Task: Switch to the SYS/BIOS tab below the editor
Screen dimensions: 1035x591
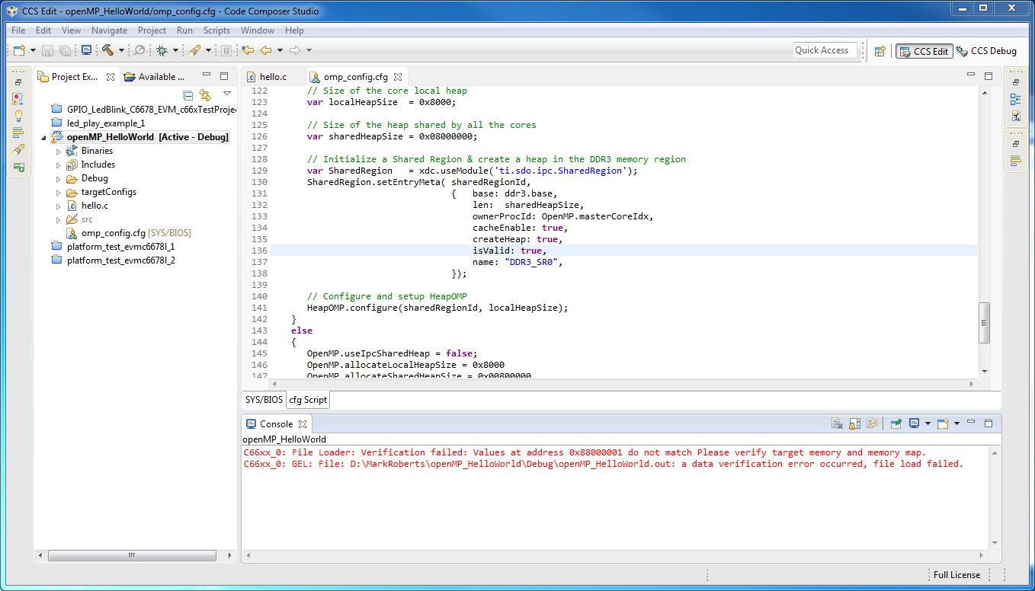Action: click(x=263, y=400)
